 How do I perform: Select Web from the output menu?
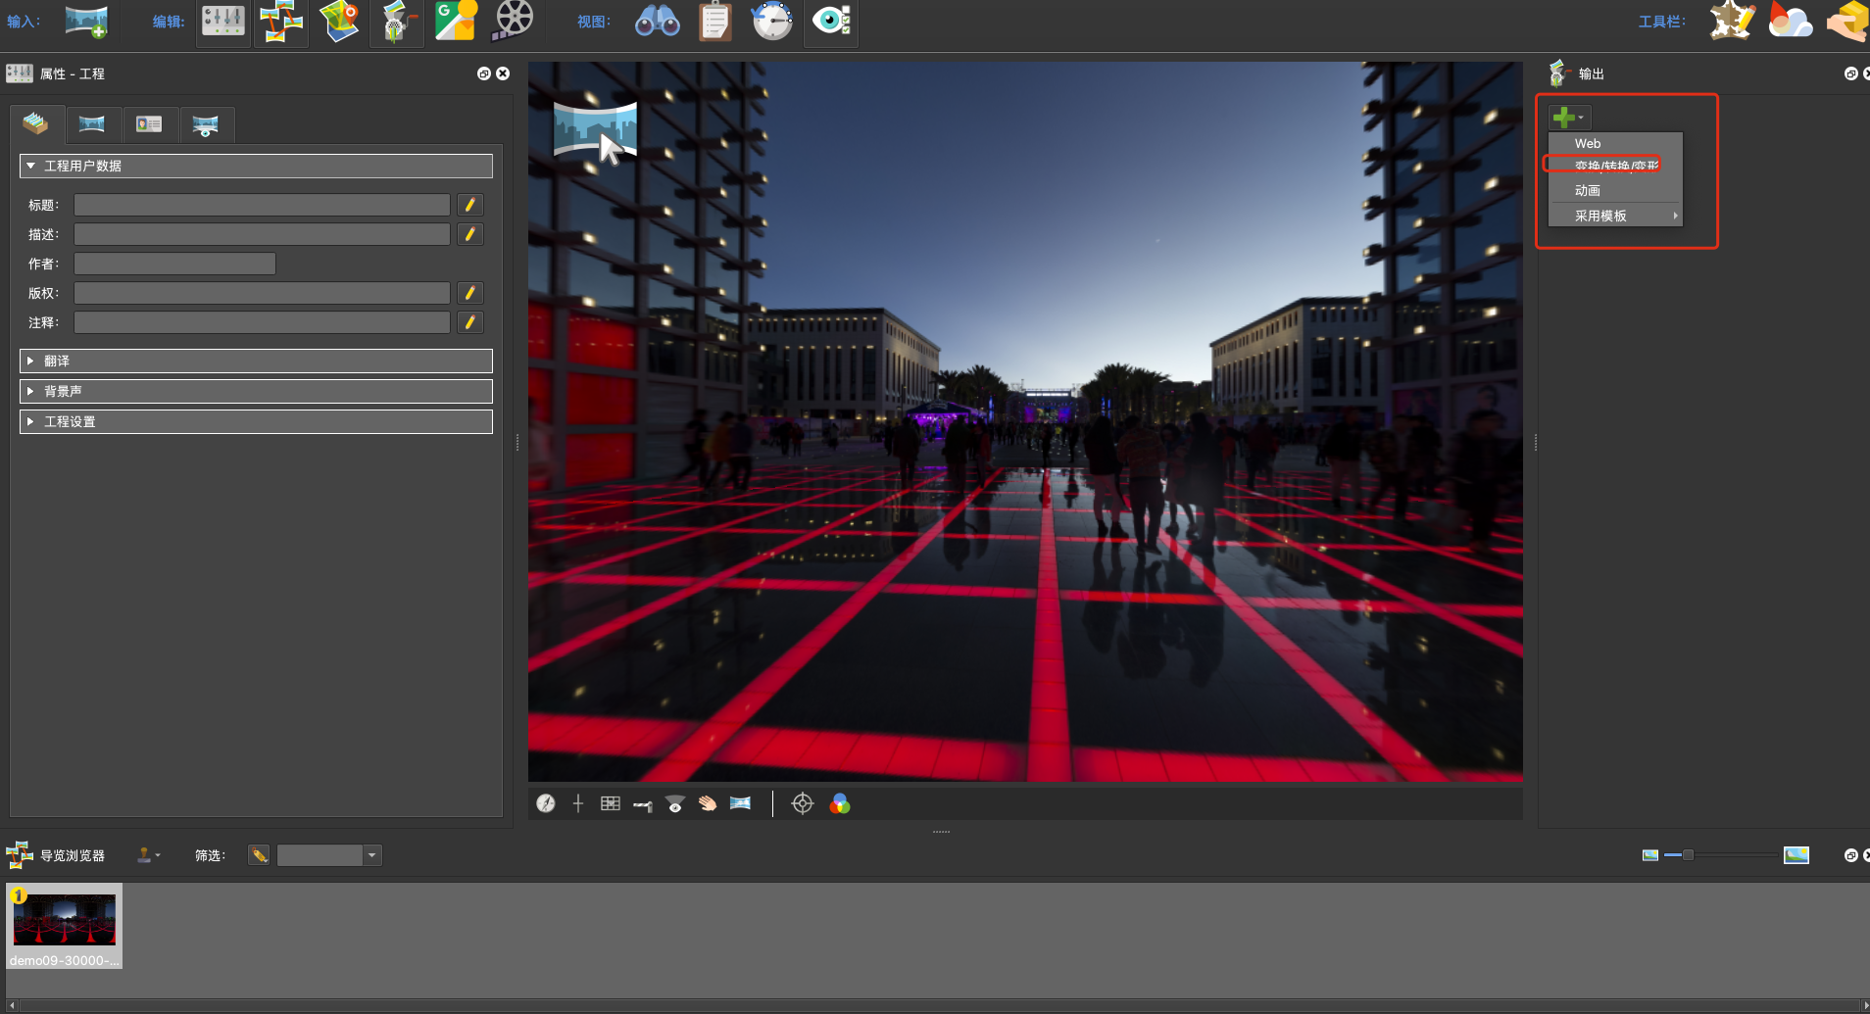pyautogui.click(x=1588, y=143)
